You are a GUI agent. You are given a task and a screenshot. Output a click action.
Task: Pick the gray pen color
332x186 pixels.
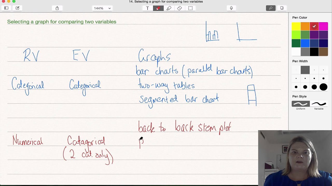click(305, 52)
